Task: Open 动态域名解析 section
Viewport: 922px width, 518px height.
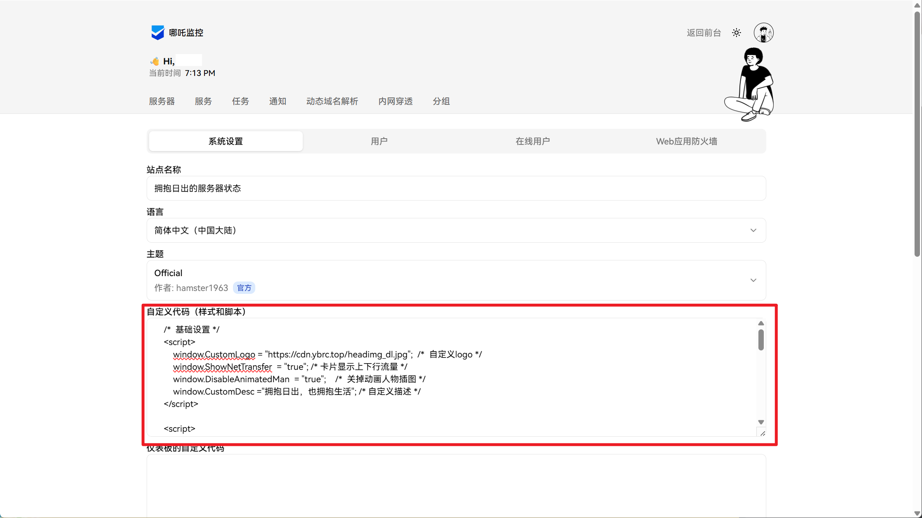Action: [332, 101]
